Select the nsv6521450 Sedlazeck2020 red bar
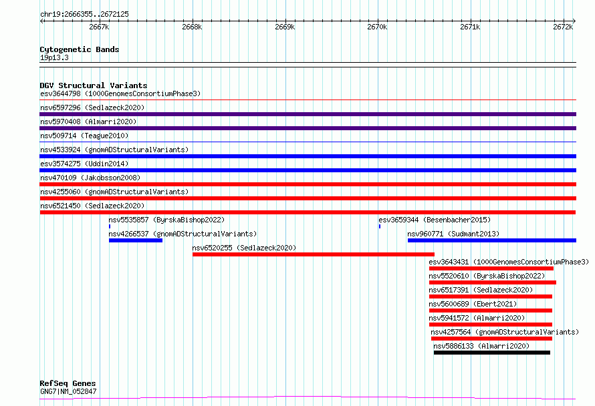The height and width of the screenshot is (406, 595). tap(308, 212)
